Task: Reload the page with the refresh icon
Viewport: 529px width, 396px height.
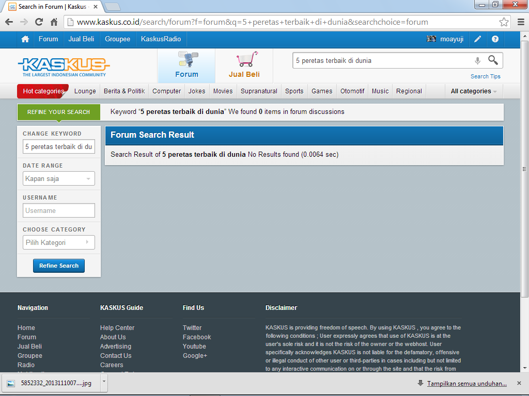Action: 39,22
